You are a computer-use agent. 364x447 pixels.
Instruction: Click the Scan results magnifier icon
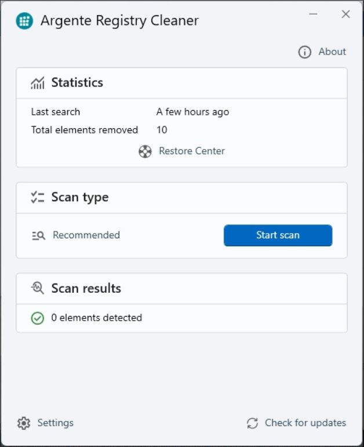click(x=38, y=288)
